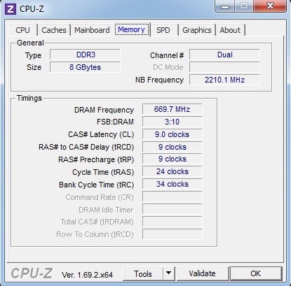Viewport: 291px width, 286px height.
Task: Click the CPU-Z title bar text
Action: click(32, 9)
